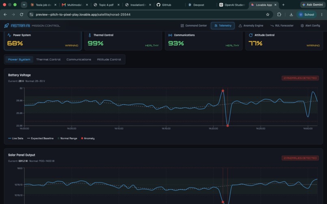Viewport: 327px width, 204px height.
Task: Toggle the Anomaly legend entry
Action: tap(88, 138)
